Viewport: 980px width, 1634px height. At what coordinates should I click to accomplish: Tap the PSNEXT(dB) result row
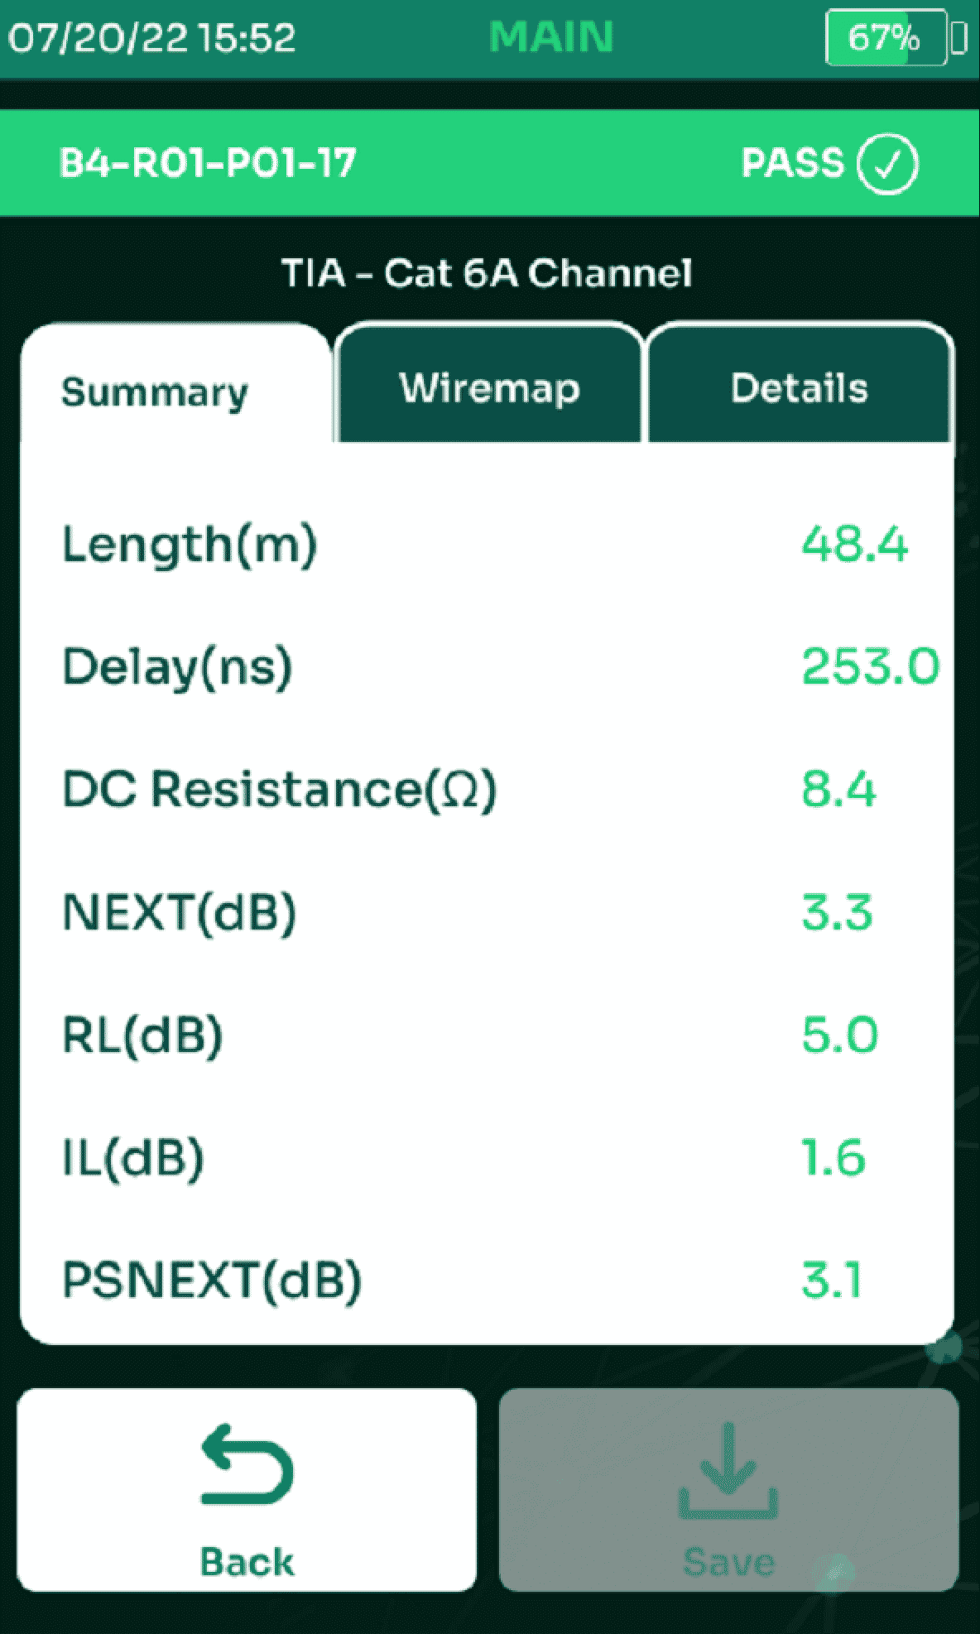pos(487,1280)
